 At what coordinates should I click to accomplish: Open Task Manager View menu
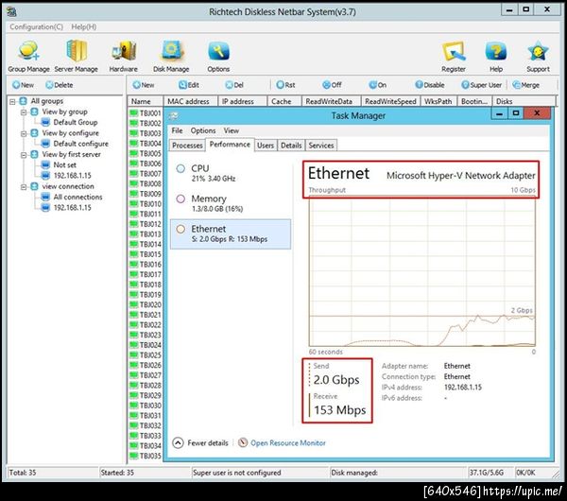pyautogui.click(x=232, y=130)
